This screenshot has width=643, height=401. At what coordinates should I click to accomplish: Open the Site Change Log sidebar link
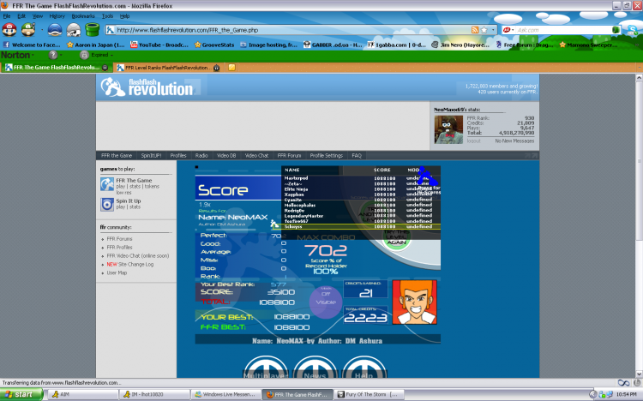[x=130, y=265]
